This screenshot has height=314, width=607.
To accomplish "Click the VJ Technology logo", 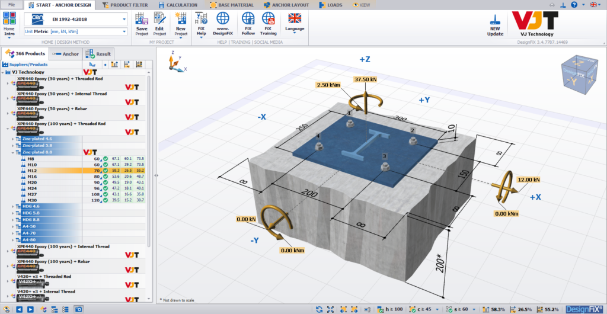I will [x=535, y=24].
